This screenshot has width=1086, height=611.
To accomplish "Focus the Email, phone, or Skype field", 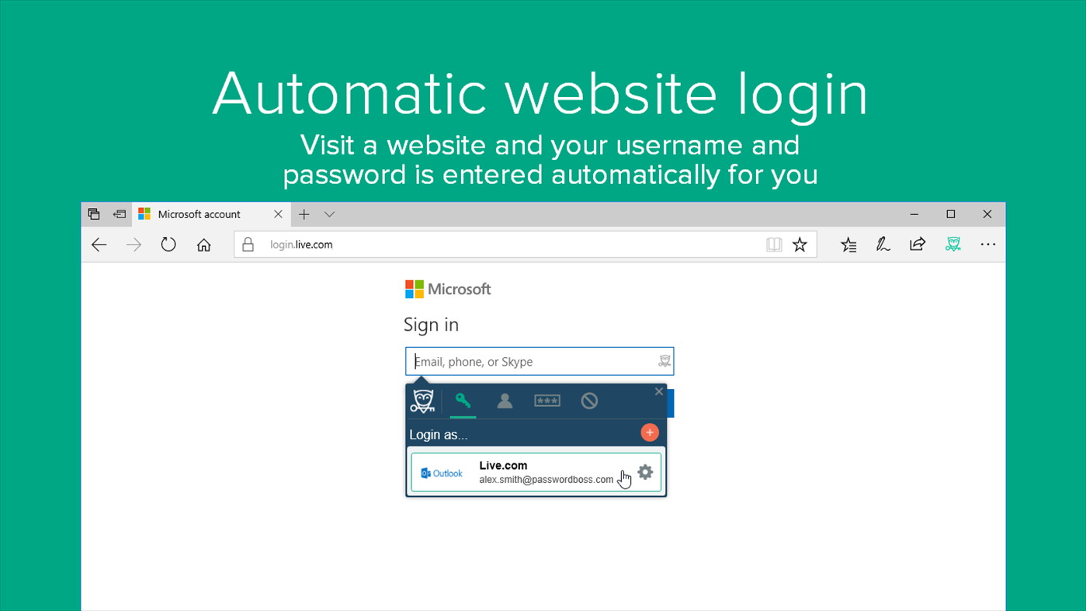I will click(x=540, y=361).
